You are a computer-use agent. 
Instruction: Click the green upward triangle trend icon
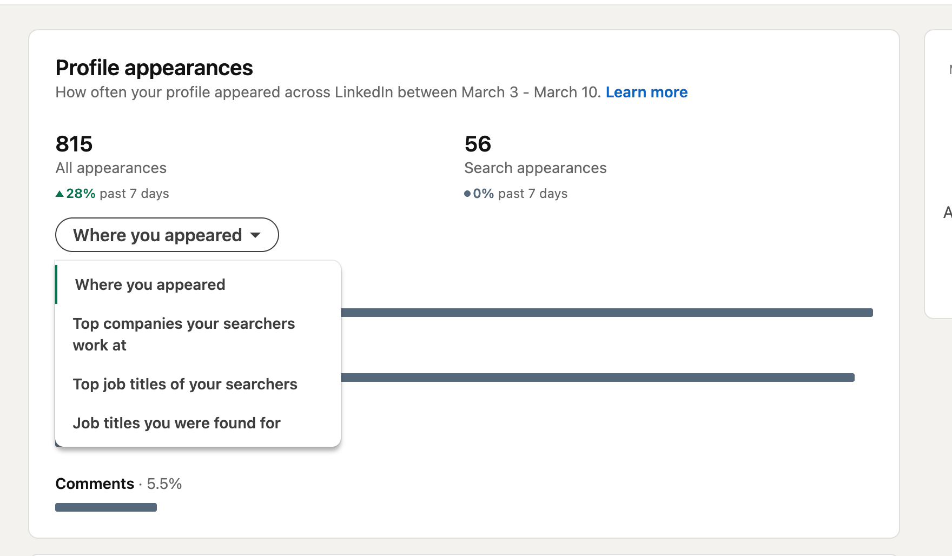[59, 194]
